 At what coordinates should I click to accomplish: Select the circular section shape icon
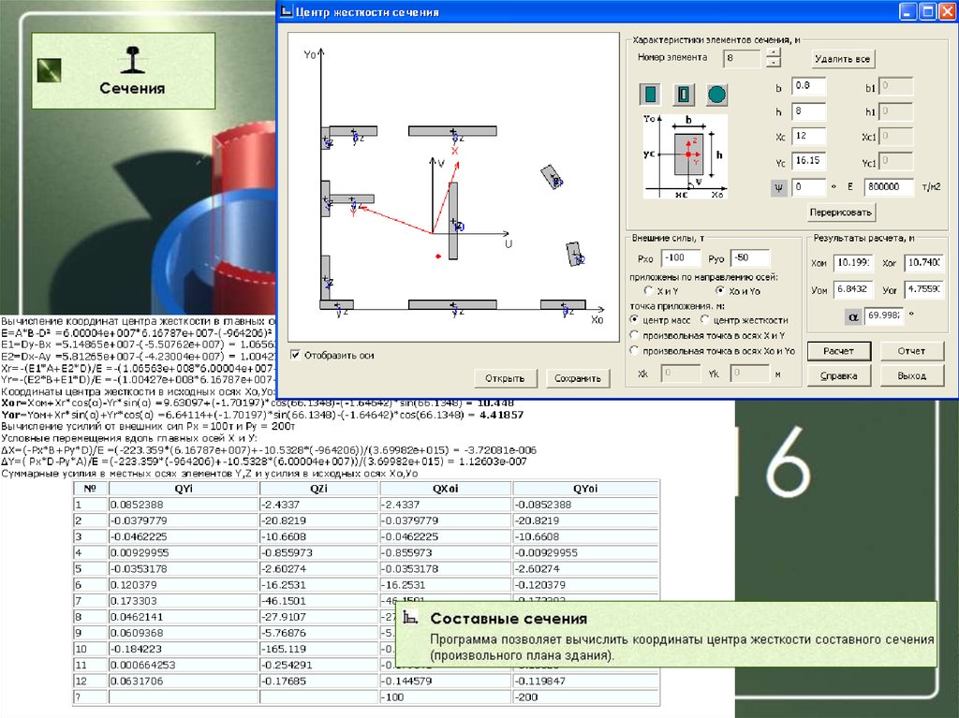click(x=717, y=95)
